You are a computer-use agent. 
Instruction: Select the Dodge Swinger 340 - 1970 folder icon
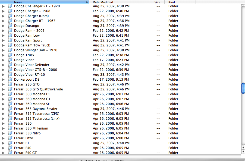[x=10, y=50]
